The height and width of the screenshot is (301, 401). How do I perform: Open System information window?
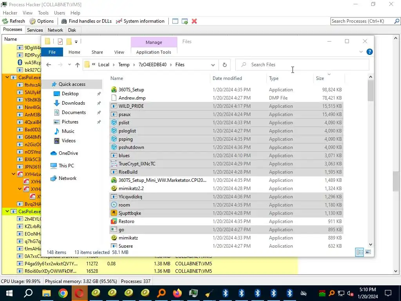click(140, 21)
